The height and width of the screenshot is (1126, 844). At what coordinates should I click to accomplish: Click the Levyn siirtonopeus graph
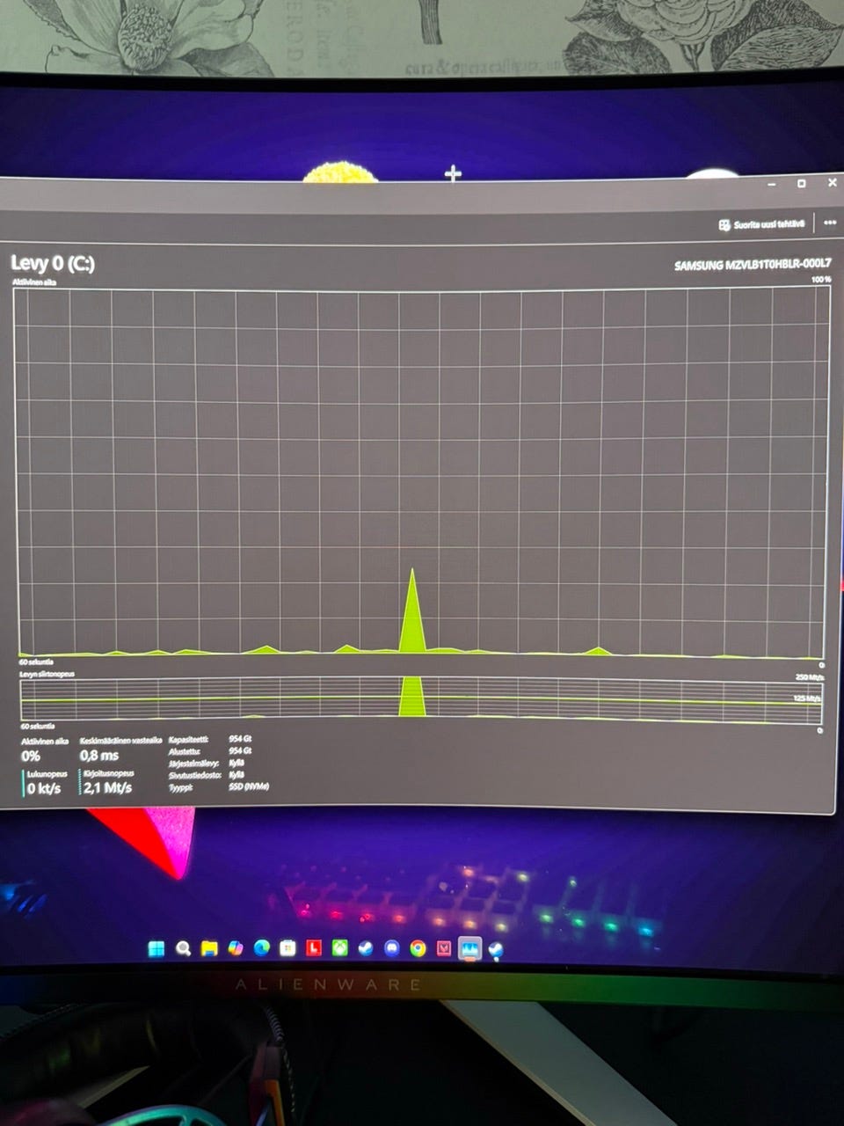[x=422, y=698]
